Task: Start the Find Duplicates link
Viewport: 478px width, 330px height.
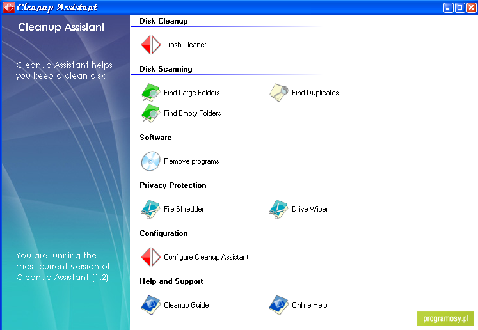Action: coord(315,93)
